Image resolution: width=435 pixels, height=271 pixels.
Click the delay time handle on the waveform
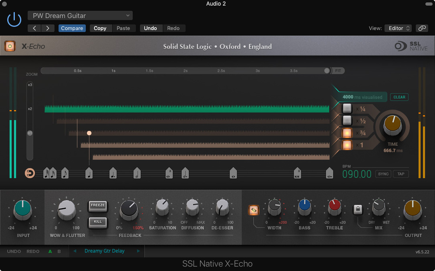pyautogui.click(x=89, y=133)
